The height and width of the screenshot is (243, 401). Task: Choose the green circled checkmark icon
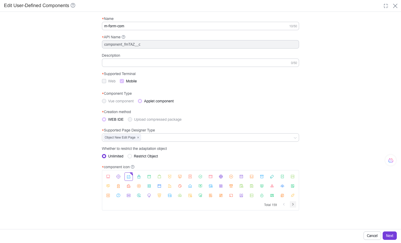(200, 177)
